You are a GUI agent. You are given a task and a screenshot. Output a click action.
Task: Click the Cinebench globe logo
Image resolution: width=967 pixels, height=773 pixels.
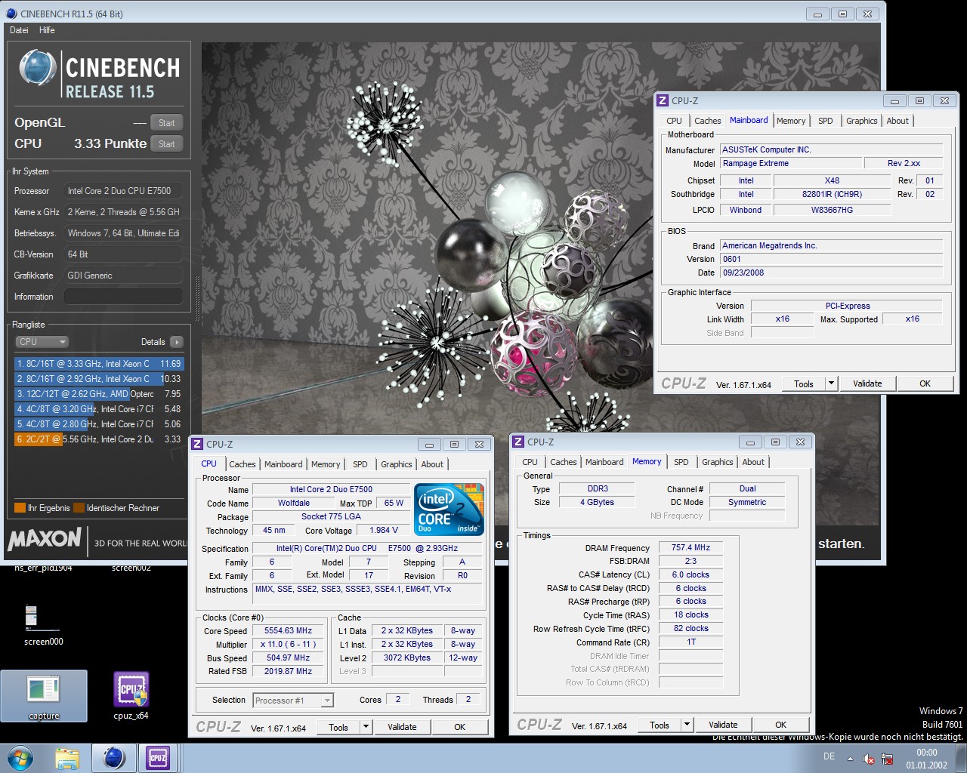(x=39, y=68)
